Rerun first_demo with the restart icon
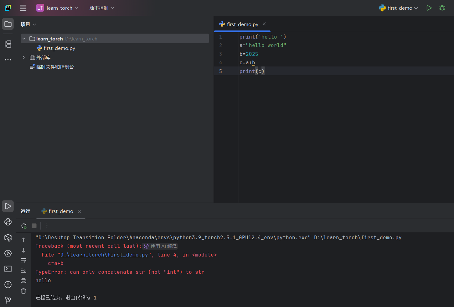The width and height of the screenshot is (454, 307). 23,225
